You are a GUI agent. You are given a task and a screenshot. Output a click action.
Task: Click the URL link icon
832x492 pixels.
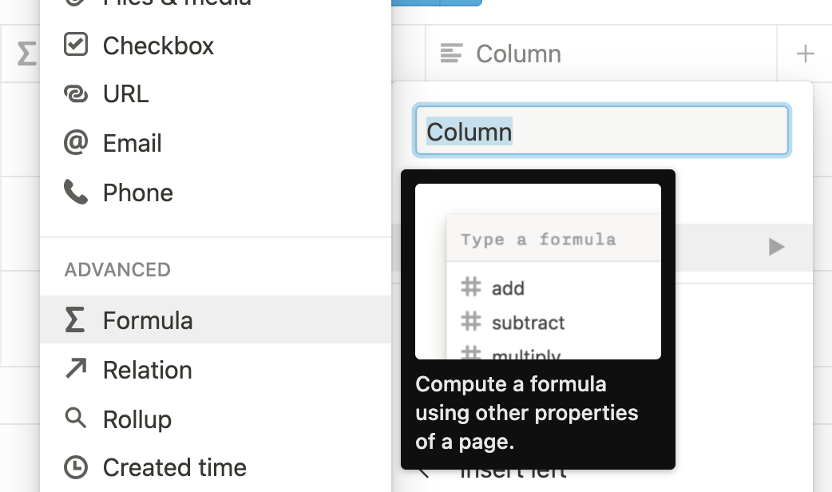pos(76,94)
